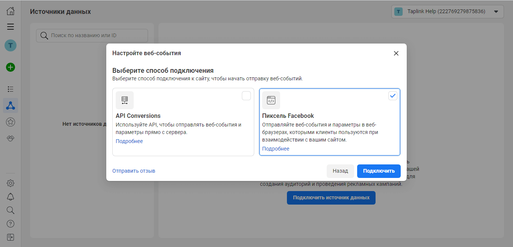The height and width of the screenshot is (247, 513).
Task: Uncheck the Пиксель Facebook checkbox
Action: pyautogui.click(x=392, y=96)
